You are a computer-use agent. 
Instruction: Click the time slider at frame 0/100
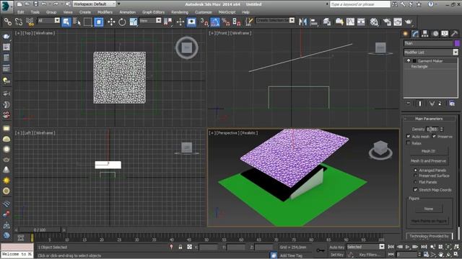coord(40,230)
